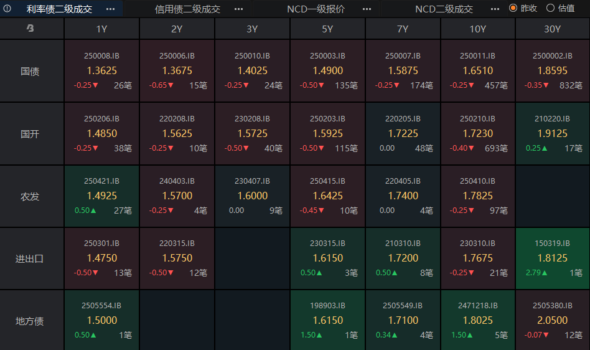This screenshot has width=590, height=350.
Task: Open bond 250010.IB cell
Action: pos(252,71)
